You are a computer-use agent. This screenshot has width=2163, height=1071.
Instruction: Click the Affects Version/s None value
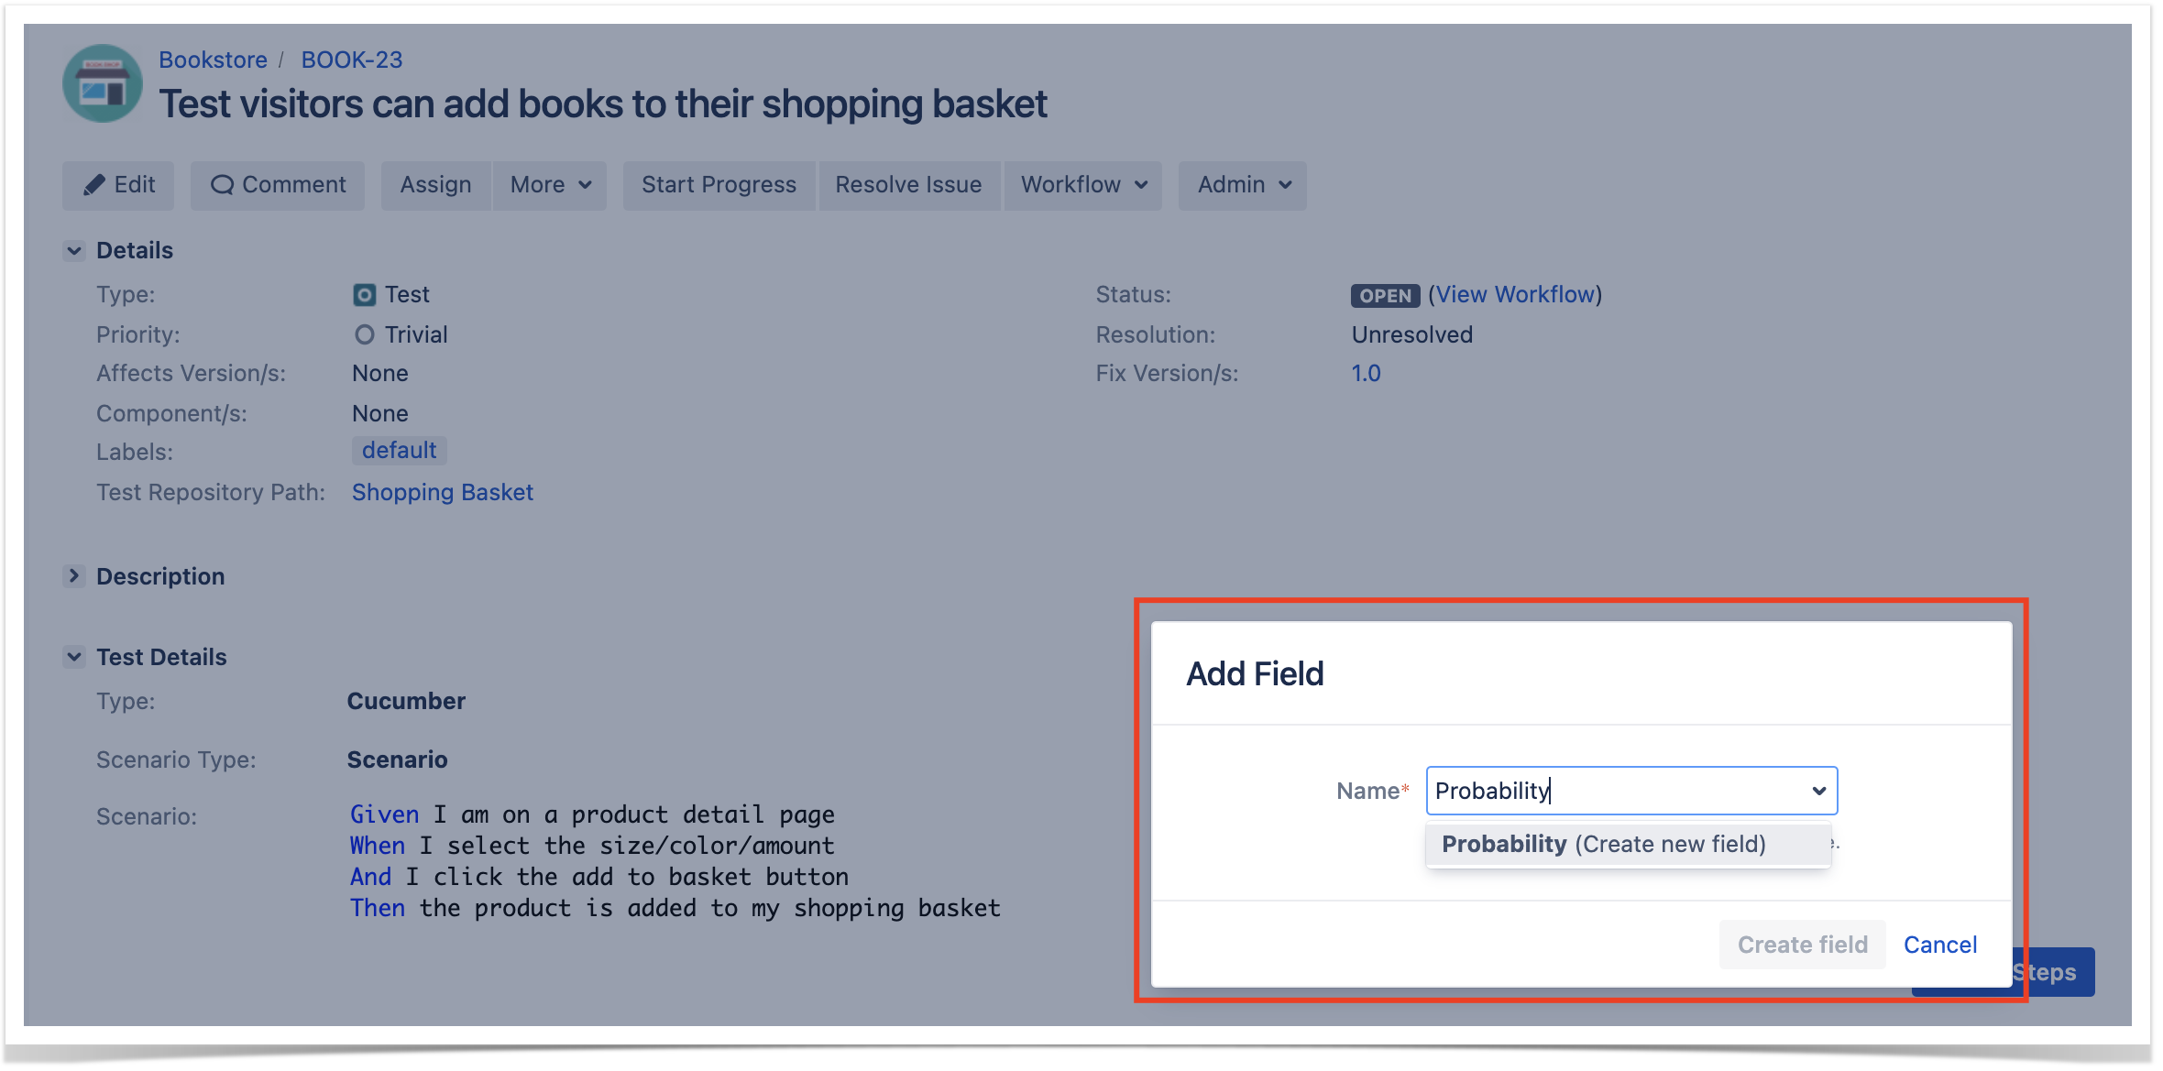[380, 373]
